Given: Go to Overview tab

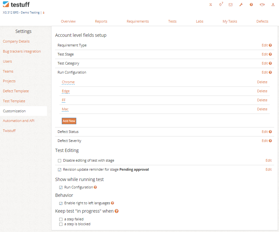Looking at the screenshot, I should click(68, 21).
